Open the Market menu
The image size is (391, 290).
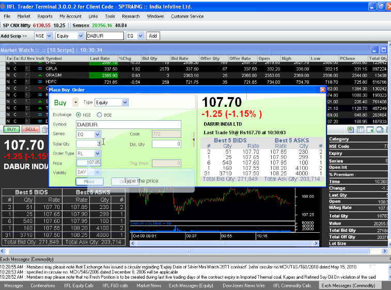point(24,16)
